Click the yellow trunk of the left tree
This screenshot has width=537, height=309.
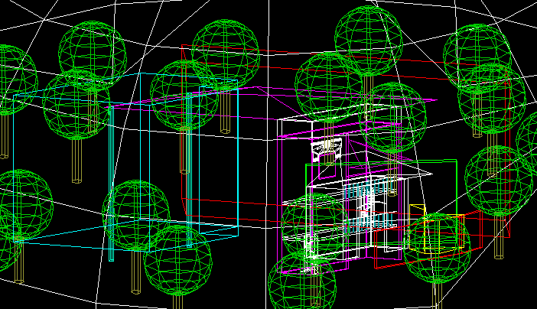(x=76, y=161)
